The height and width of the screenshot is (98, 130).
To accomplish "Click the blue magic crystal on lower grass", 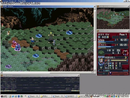I will tap(36, 56).
